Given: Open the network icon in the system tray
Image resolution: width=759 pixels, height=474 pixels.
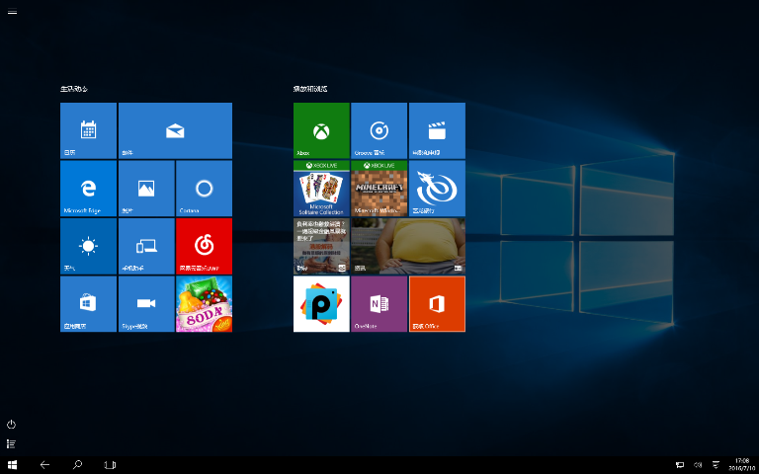Looking at the screenshot, I should pos(680,465).
